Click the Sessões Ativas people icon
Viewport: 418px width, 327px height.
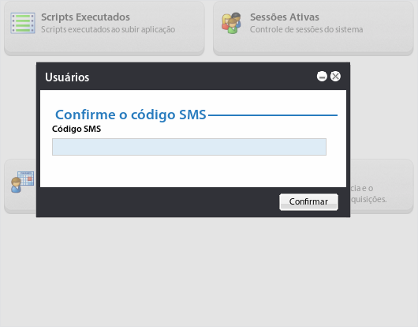231,23
